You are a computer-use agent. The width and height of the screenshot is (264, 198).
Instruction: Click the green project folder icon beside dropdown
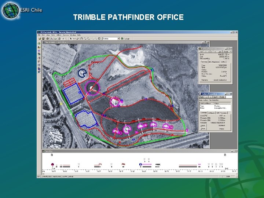click(x=122, y=39)
